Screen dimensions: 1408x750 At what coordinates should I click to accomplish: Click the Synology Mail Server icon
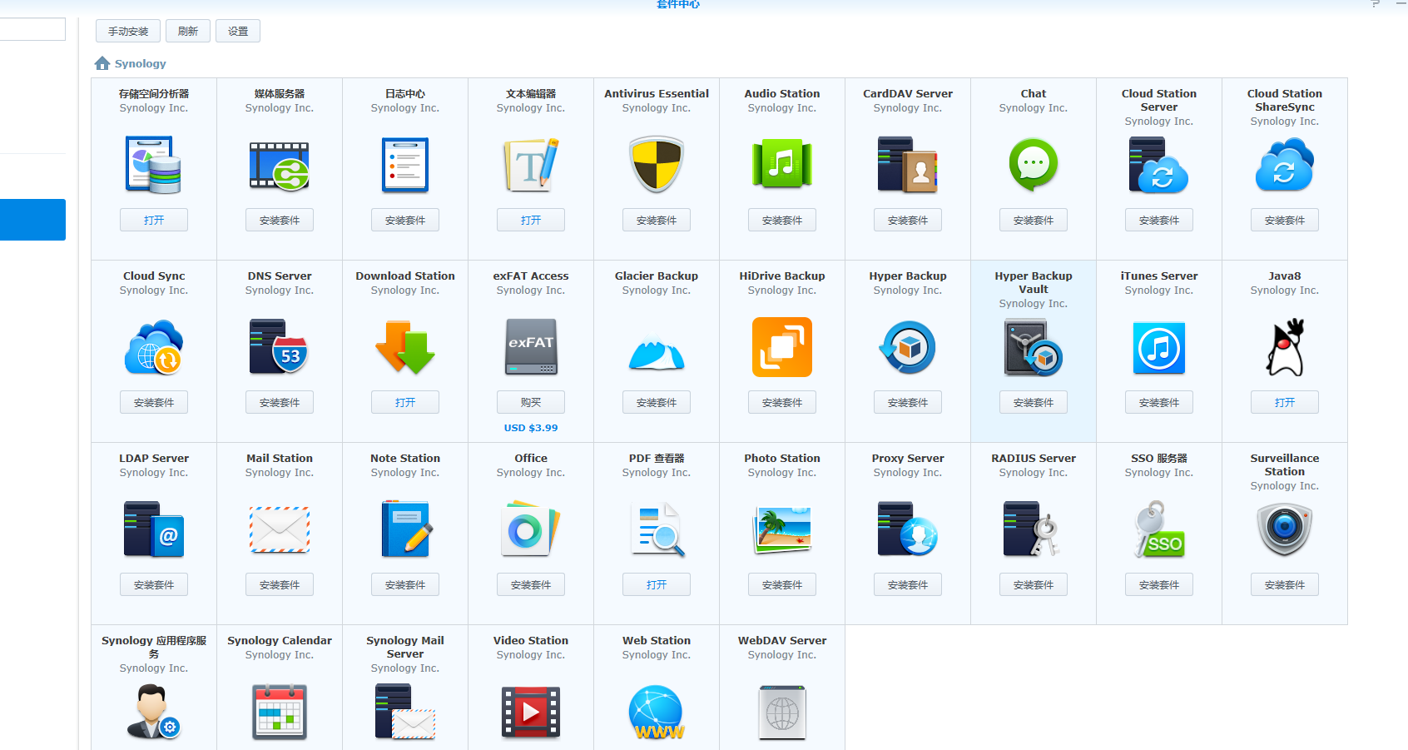click(x=405, y=713)
